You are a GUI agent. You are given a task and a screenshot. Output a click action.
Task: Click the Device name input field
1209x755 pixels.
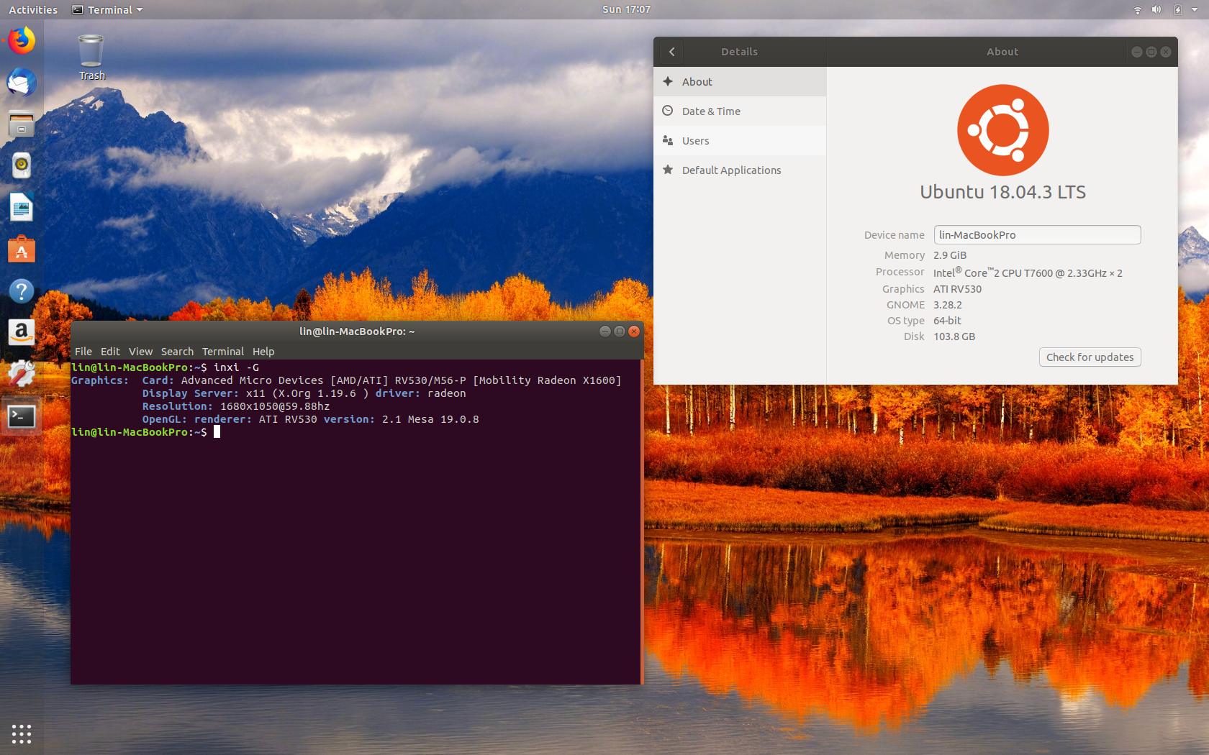point(1037,235)
